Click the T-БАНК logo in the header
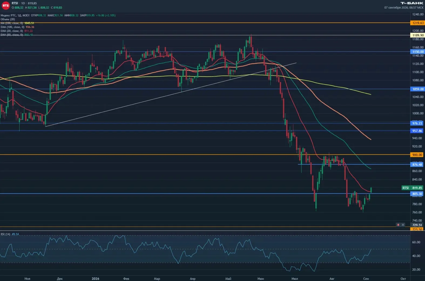425x281 pixels. [x=412, y=3]
